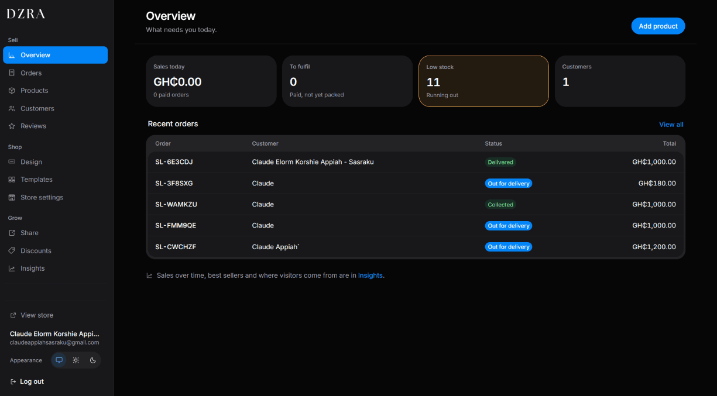Click the Design icon in the sidebar
This screenshot has height=396, width=717.
tap(12, 162)
